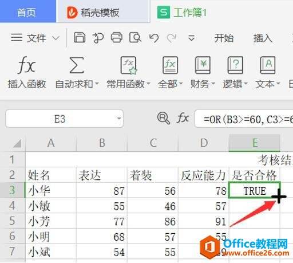Expand 逻辑 dropdown arrow
The height and width of the screenshot is (263, 293).
[x=246, y=84]
